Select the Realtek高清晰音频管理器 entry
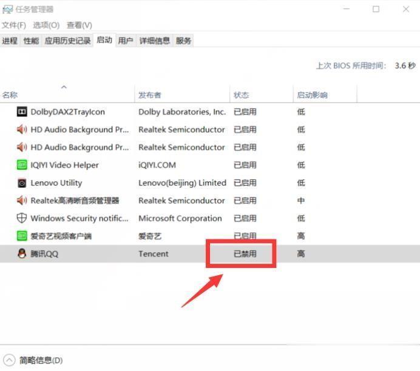 tap(75, 201)
